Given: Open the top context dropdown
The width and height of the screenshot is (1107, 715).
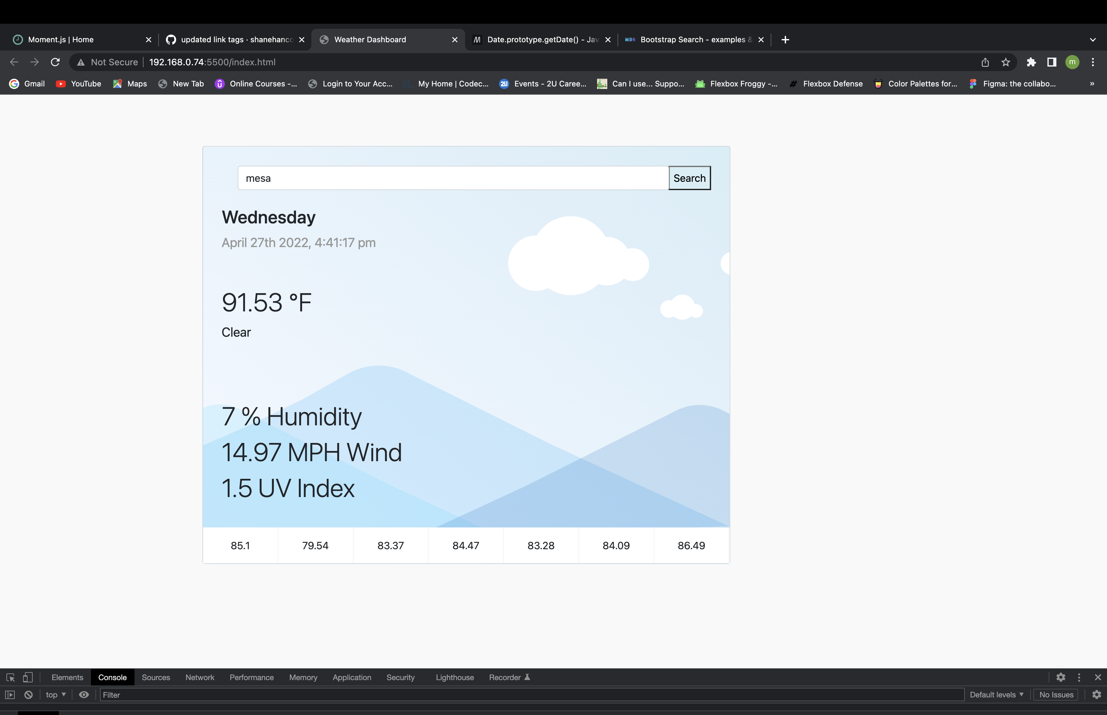Looking at the screenshot, I should 56,695.
